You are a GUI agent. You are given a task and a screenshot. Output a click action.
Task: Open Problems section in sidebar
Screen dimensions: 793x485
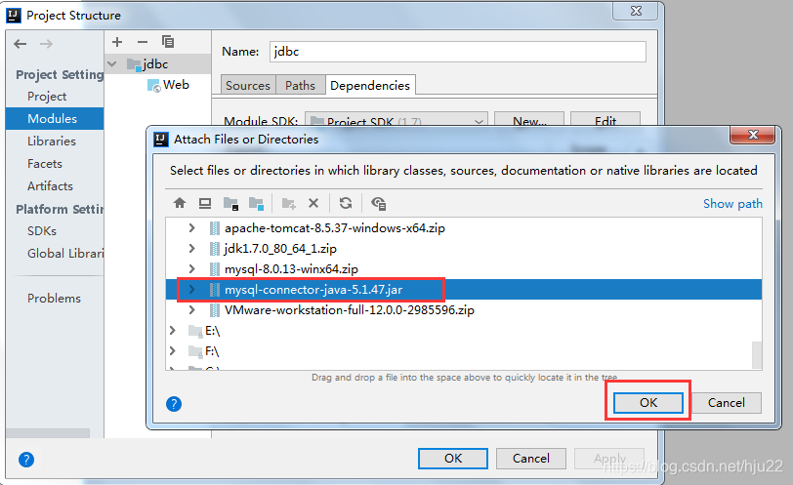click(54, 299)
